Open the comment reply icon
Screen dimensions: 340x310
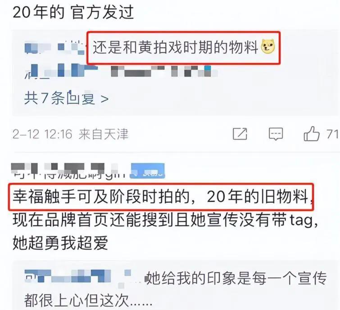point(276,134)
